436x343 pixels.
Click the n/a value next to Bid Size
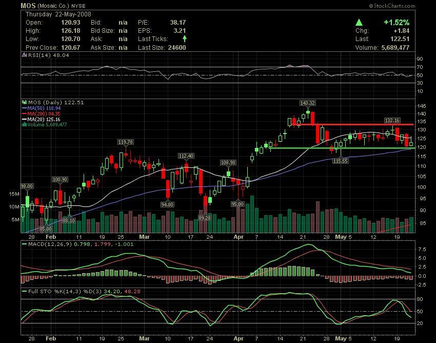pyautogui.click(x=123, y=31)
